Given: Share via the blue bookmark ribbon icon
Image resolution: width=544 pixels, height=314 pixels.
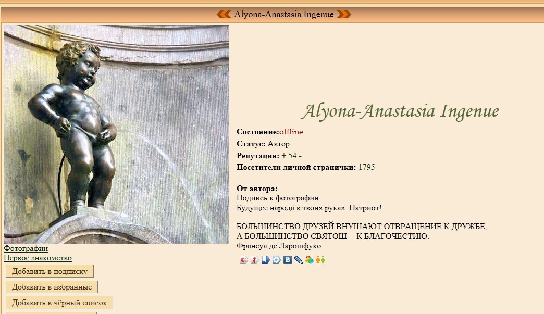Looking at the screenshot, I should point(265,260).
